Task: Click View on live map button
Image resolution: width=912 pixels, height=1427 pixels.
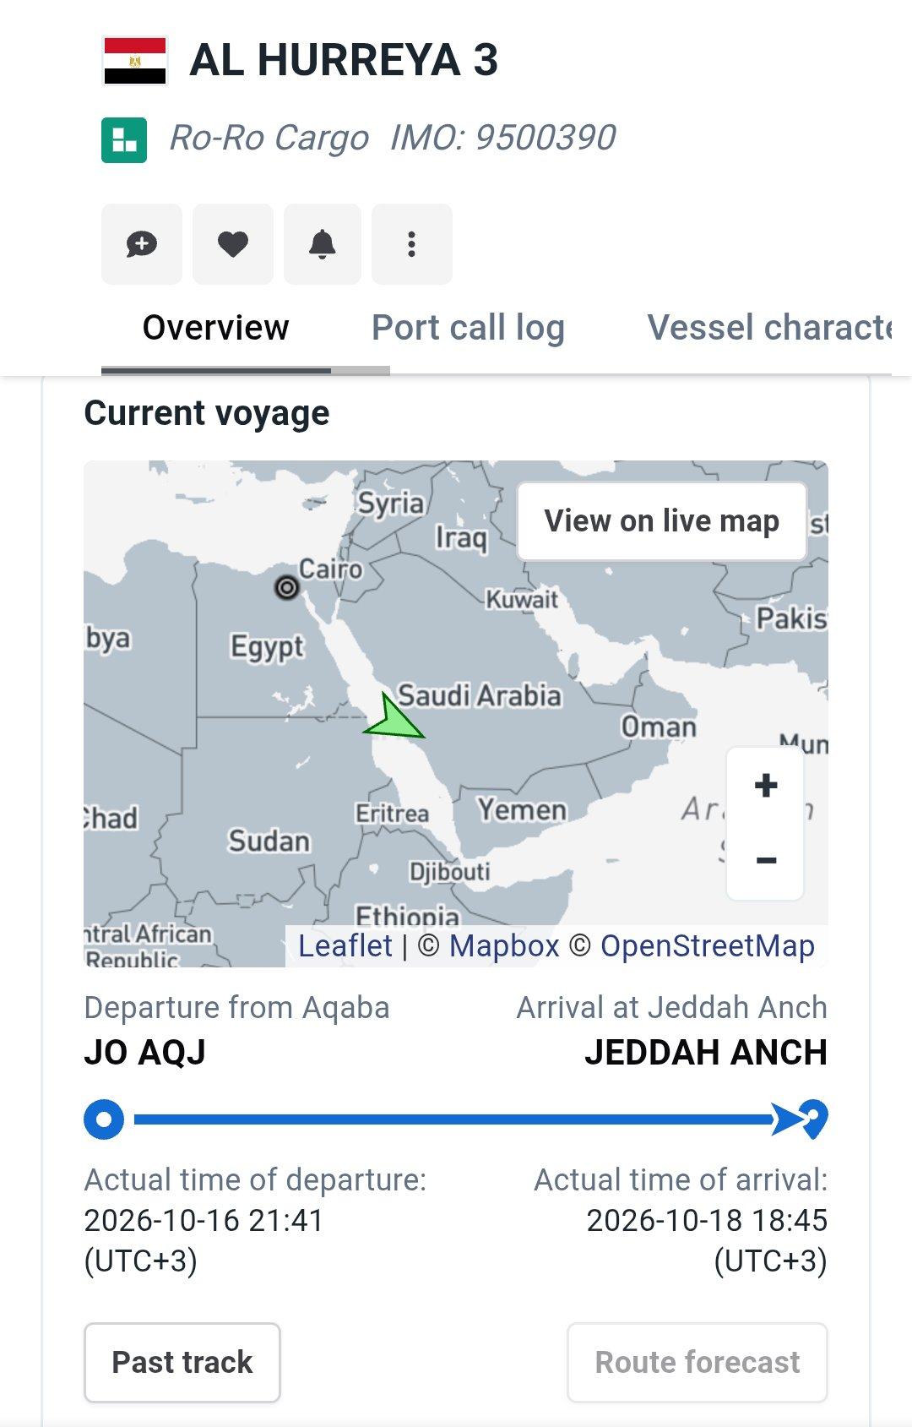Action: pyautogui.click(x=662, y=521)
